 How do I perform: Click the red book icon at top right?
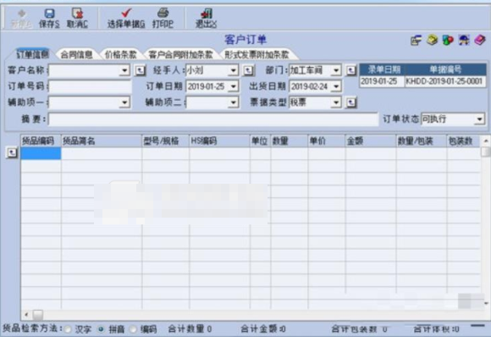[480, 40]
